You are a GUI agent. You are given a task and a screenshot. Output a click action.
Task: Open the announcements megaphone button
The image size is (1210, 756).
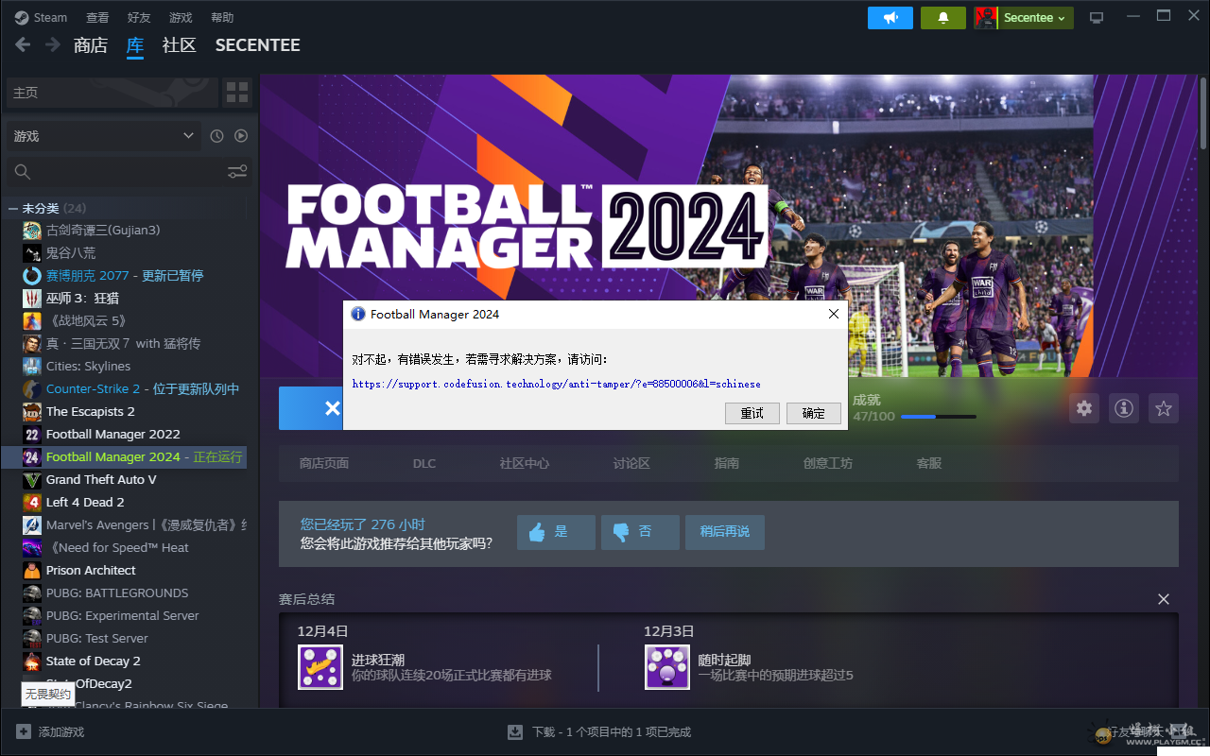890,18
